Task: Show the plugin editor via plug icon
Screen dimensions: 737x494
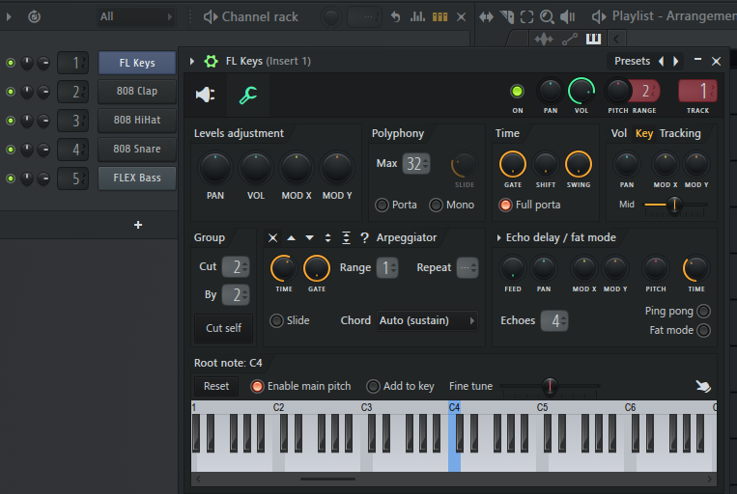Action: point(205,95)
